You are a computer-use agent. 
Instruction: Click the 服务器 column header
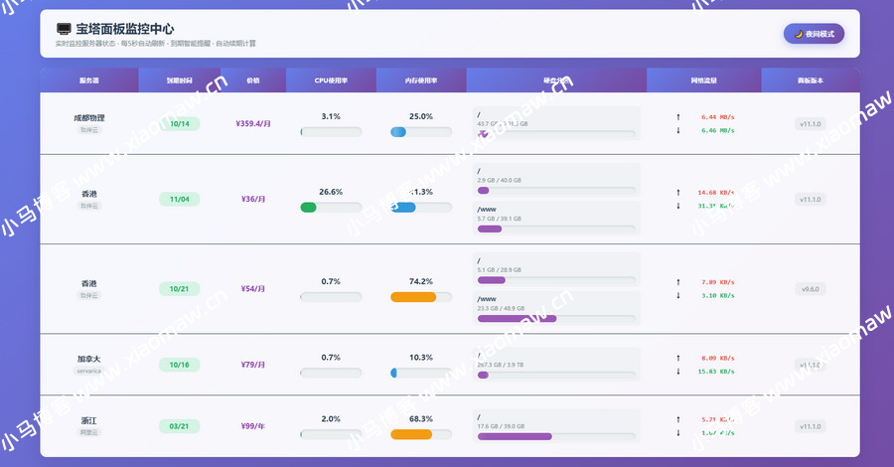[x=89, y=79]
